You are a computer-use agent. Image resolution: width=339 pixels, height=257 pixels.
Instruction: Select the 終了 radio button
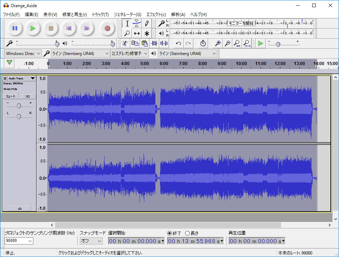click(169, 233)
